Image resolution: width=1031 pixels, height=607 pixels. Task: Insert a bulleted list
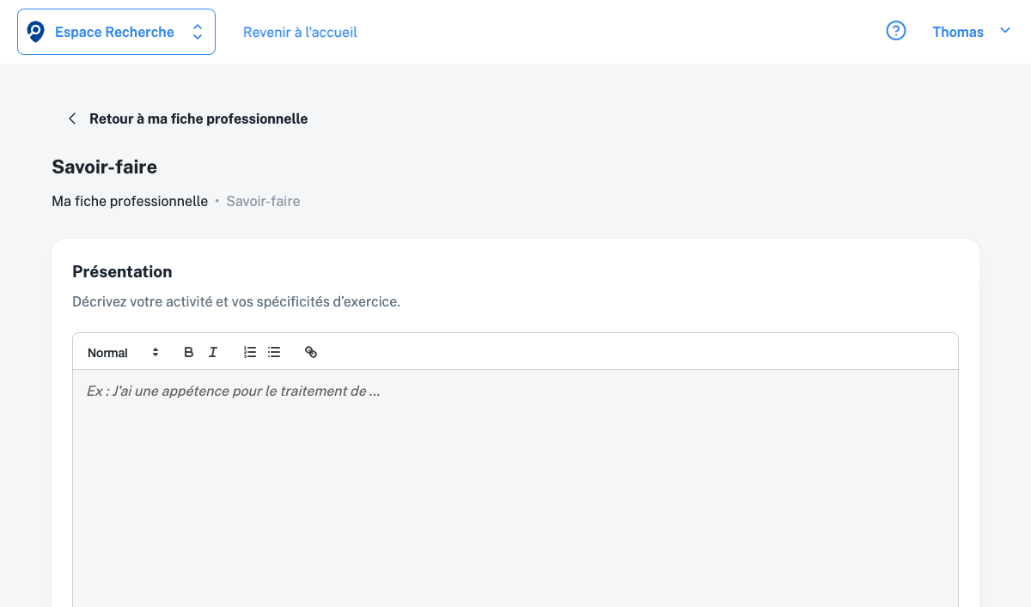point(274,352)
